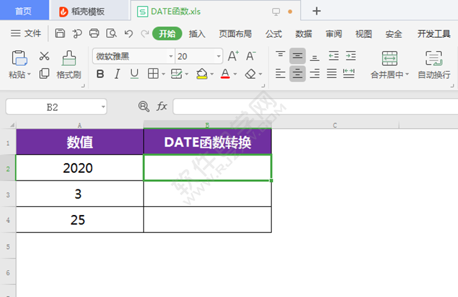
Task: Toggle middle vertical alignment
Action: (x=297, y=56)
